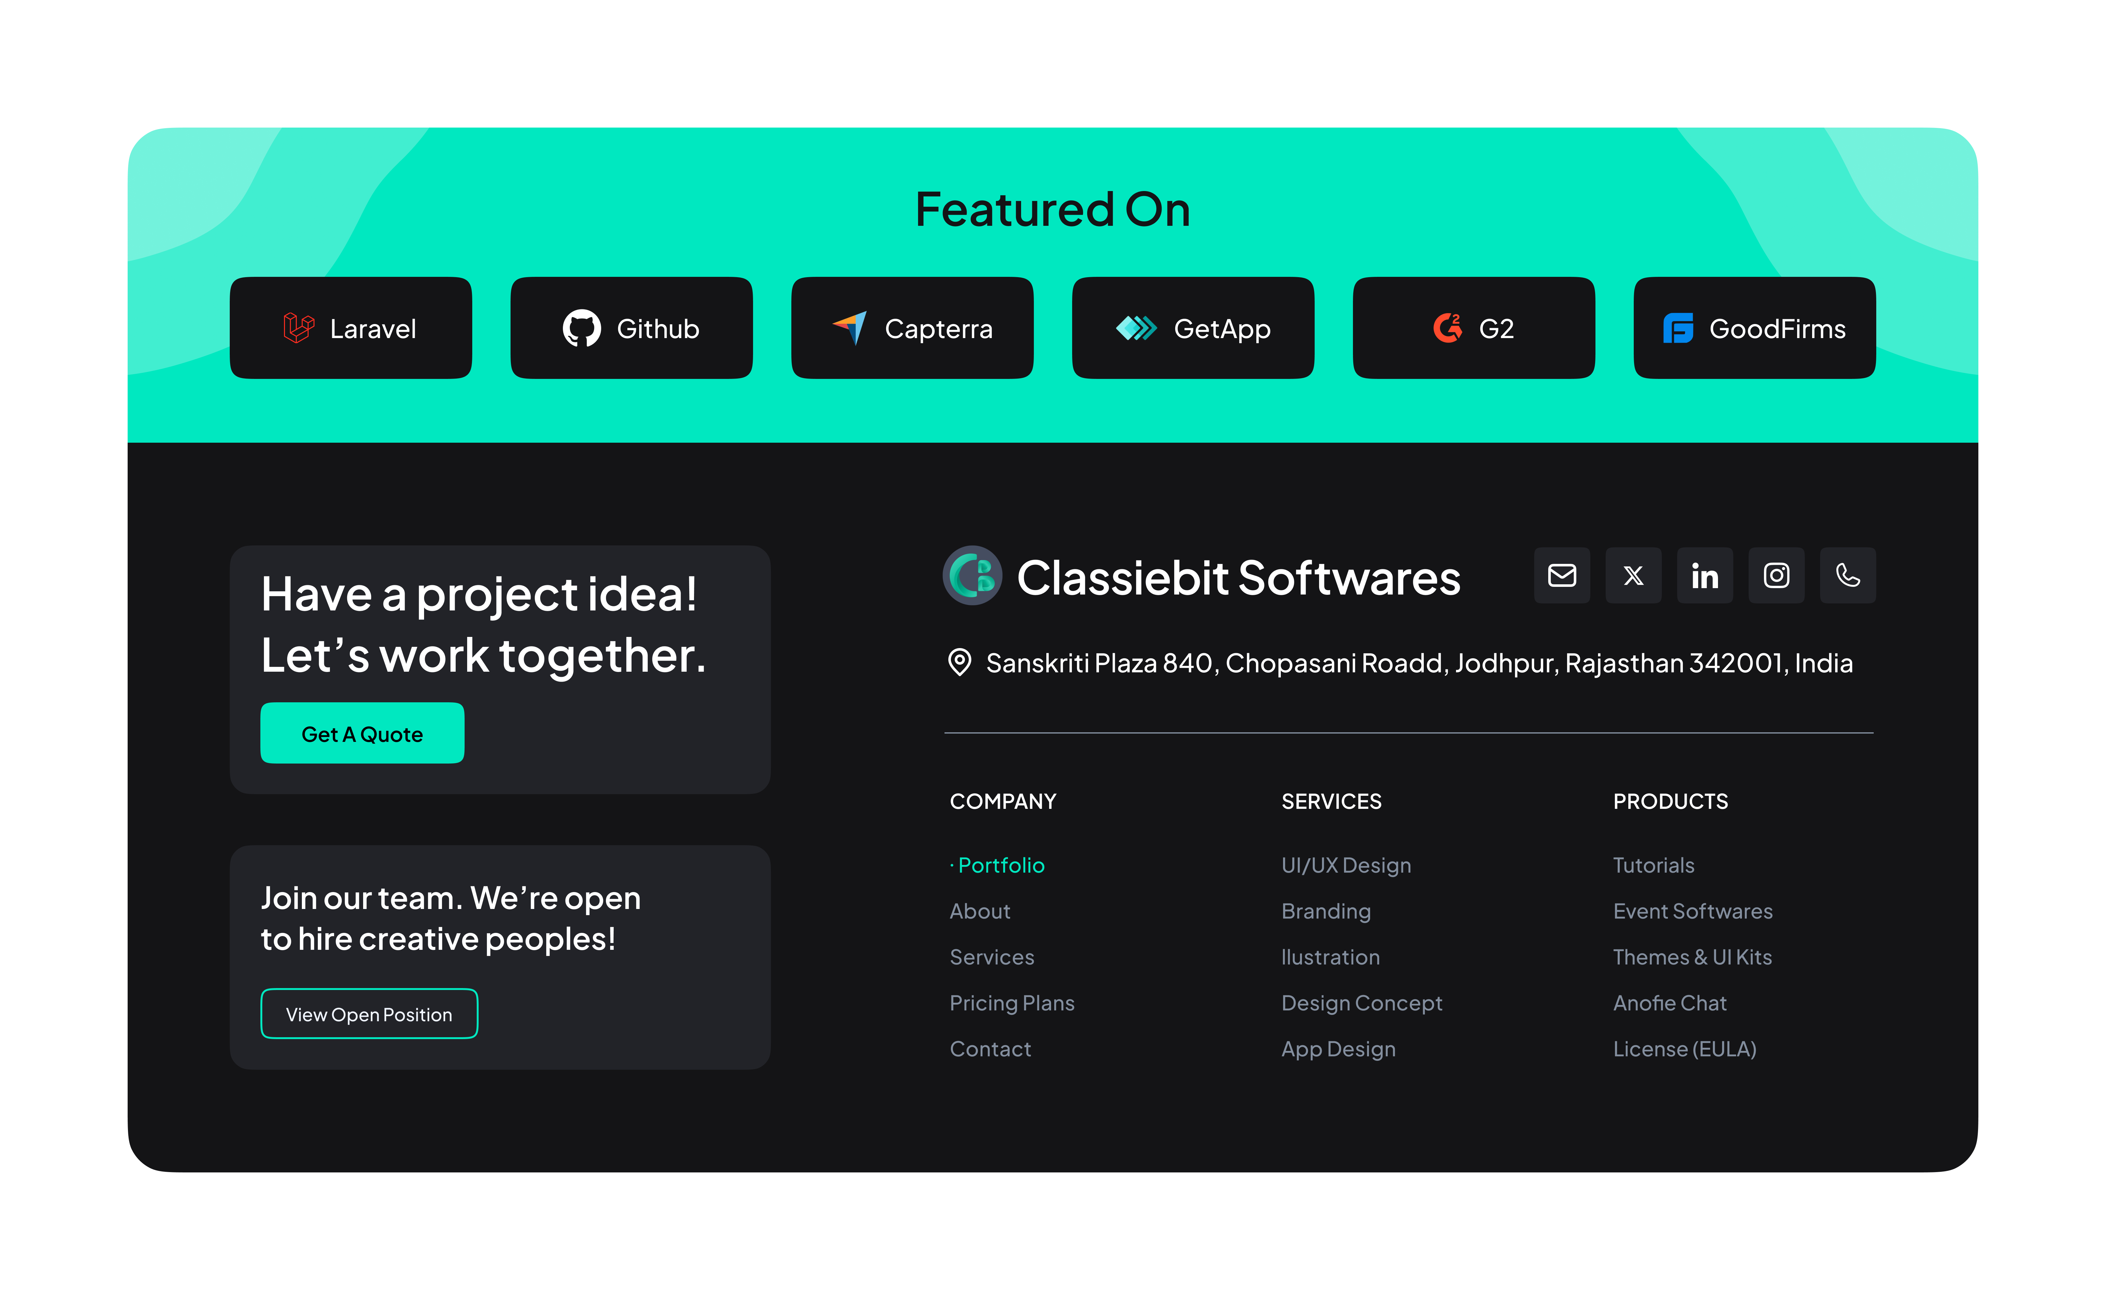Open the email envelope social icon
The height and width of the screenshot is (1300, 2106).
(x=1562, y=575)
